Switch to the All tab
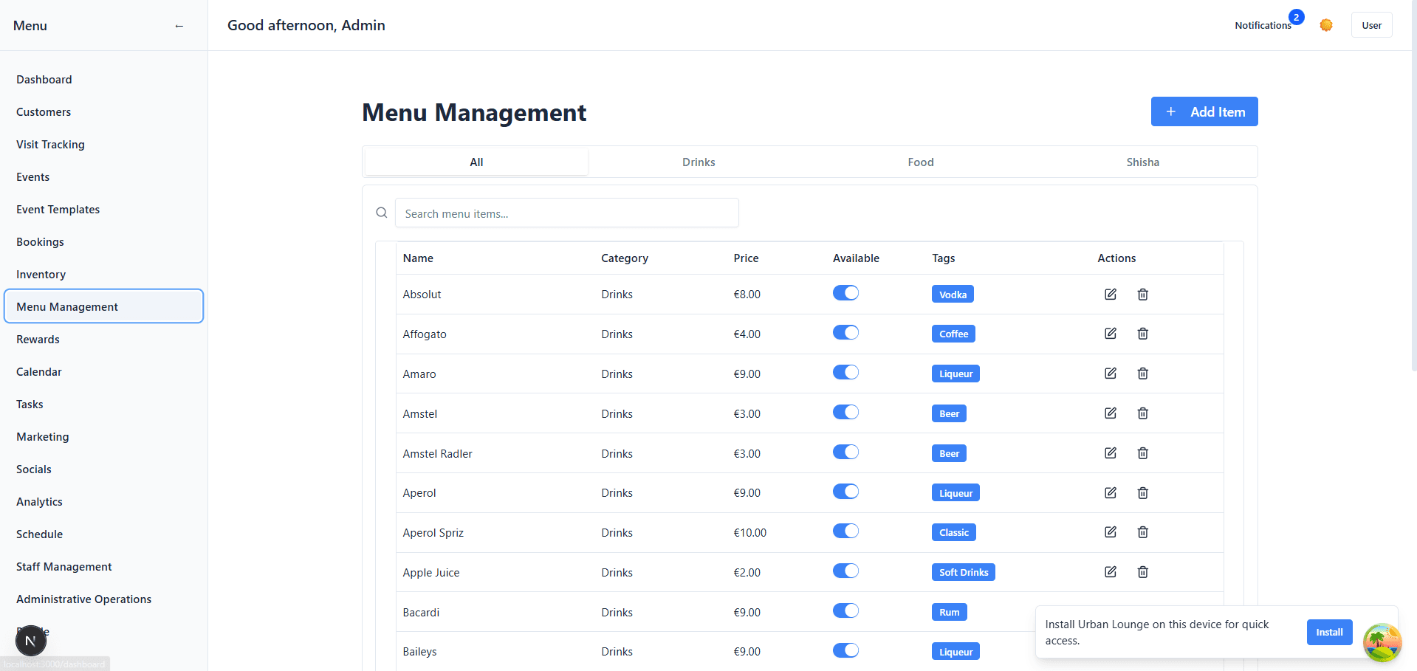Viewport: 1417px width, 671px height. [476, 162]
